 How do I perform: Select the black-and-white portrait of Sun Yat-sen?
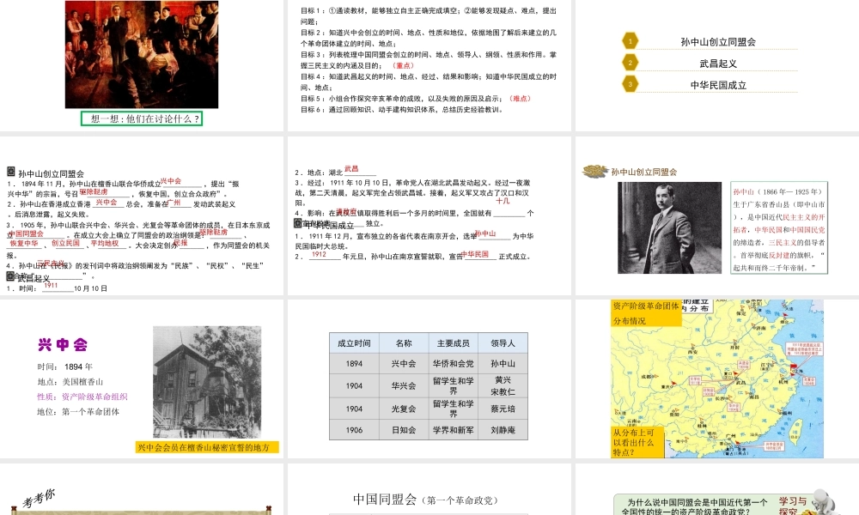(669, 227)
